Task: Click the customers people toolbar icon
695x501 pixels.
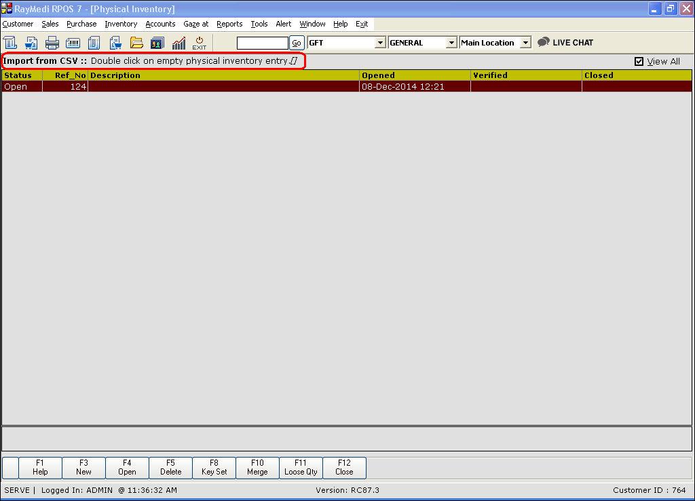Action: 157,43
